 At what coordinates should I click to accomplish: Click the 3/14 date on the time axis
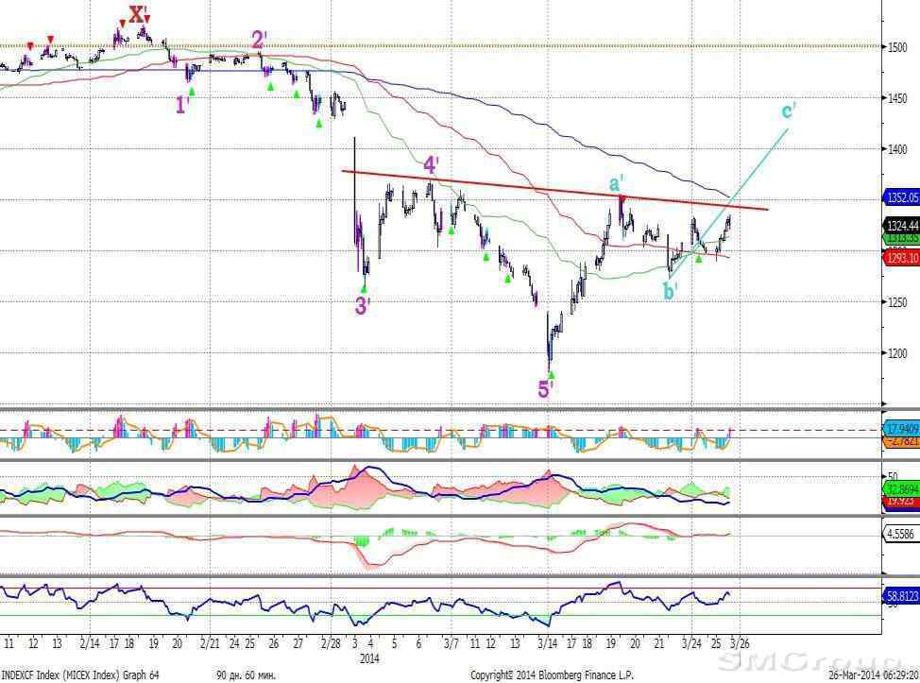tap(547, 643)
